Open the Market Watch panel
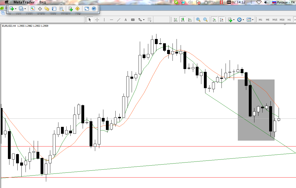 pos(33,9)
